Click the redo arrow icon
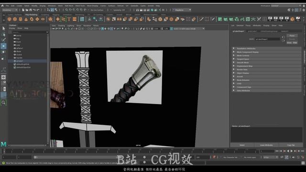The image size is (306, 172). click(x=38, y=10)
